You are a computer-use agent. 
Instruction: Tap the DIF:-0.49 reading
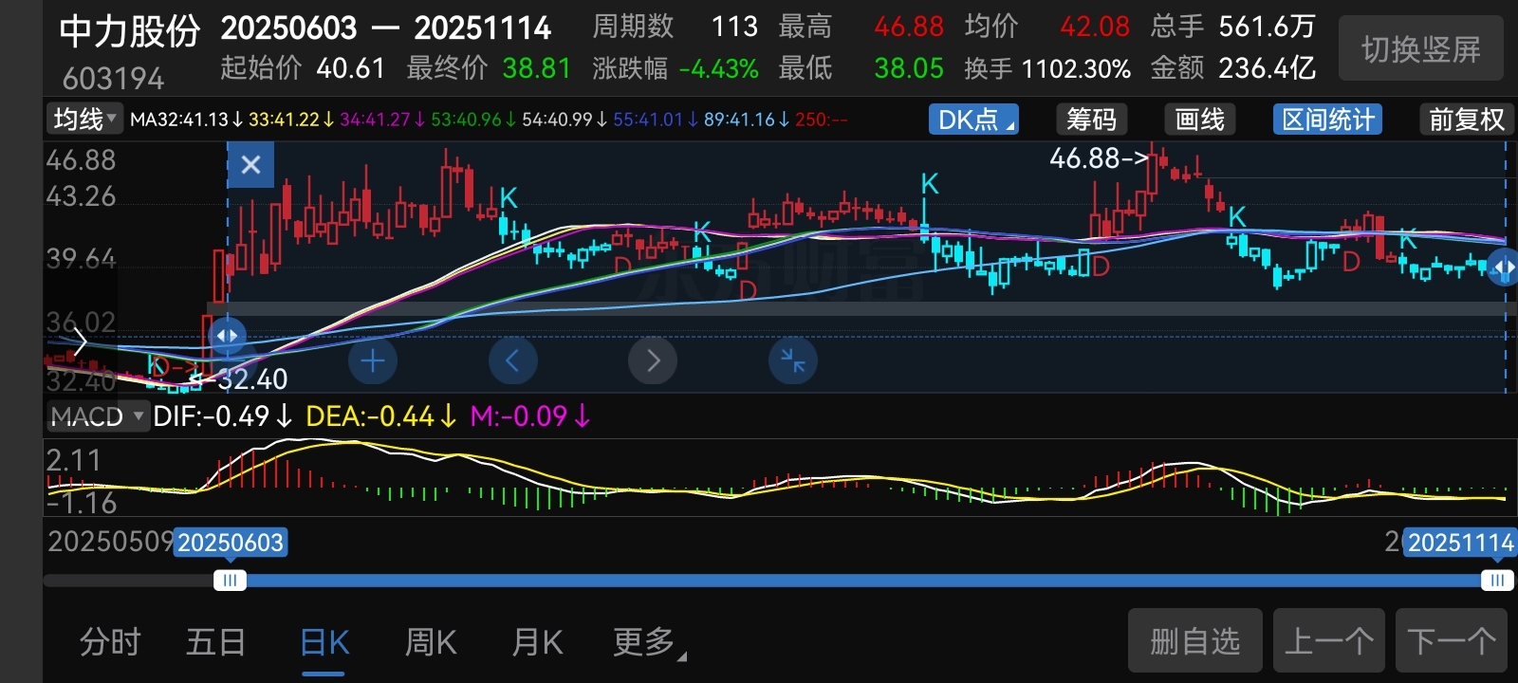click(222, 416)
